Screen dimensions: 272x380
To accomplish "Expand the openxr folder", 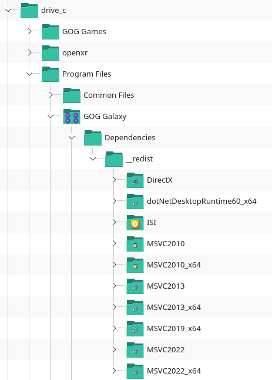I will point(29,52).
